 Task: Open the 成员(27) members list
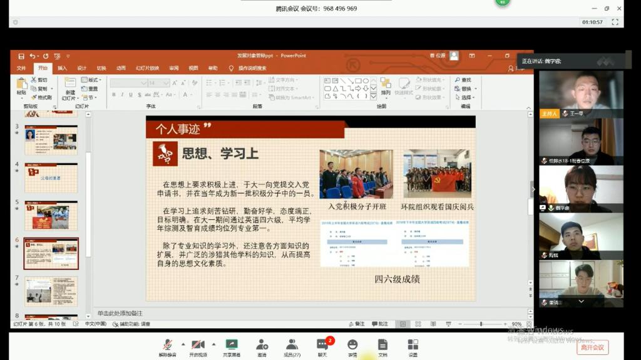292,345
